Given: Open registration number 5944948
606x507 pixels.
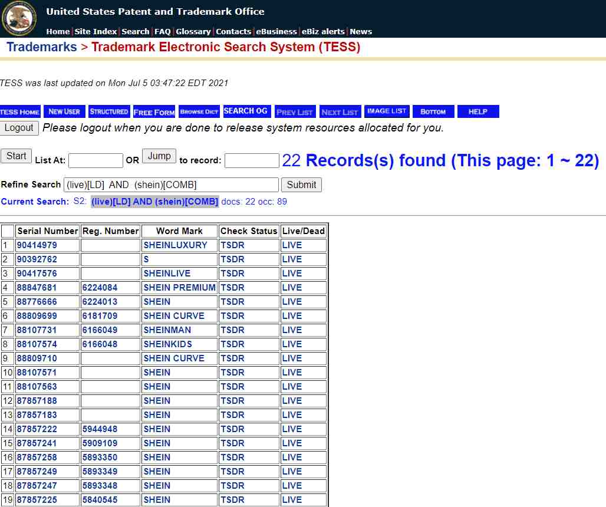Looking at the screenshot, I should [x=100, y=429].
